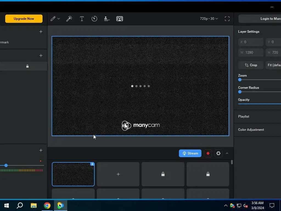
Task: Select the draw pencil tool
Action: (53, 19)
